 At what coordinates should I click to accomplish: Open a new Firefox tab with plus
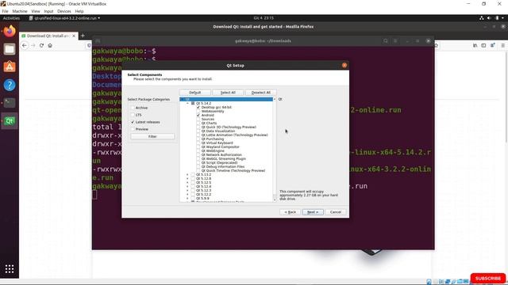click(x=83, y=36)
